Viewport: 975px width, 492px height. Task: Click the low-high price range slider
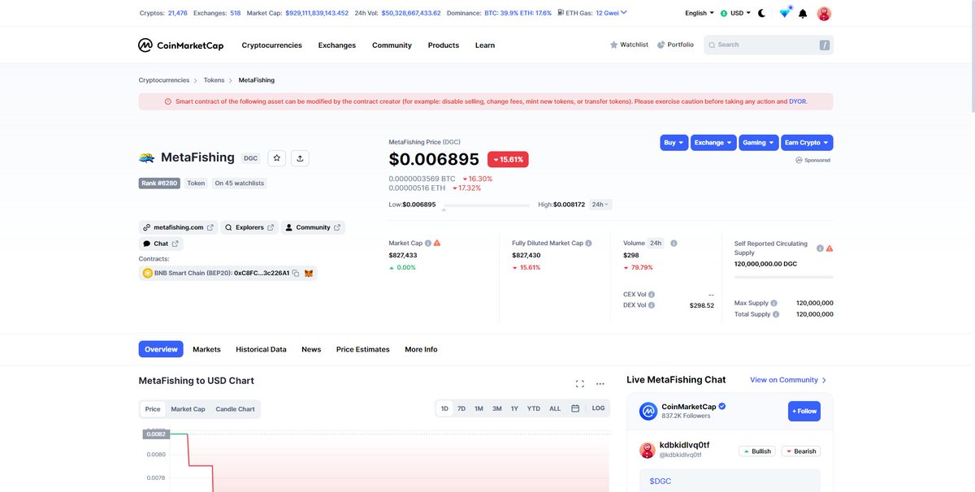pyautogui.click(x=486, y=206)
